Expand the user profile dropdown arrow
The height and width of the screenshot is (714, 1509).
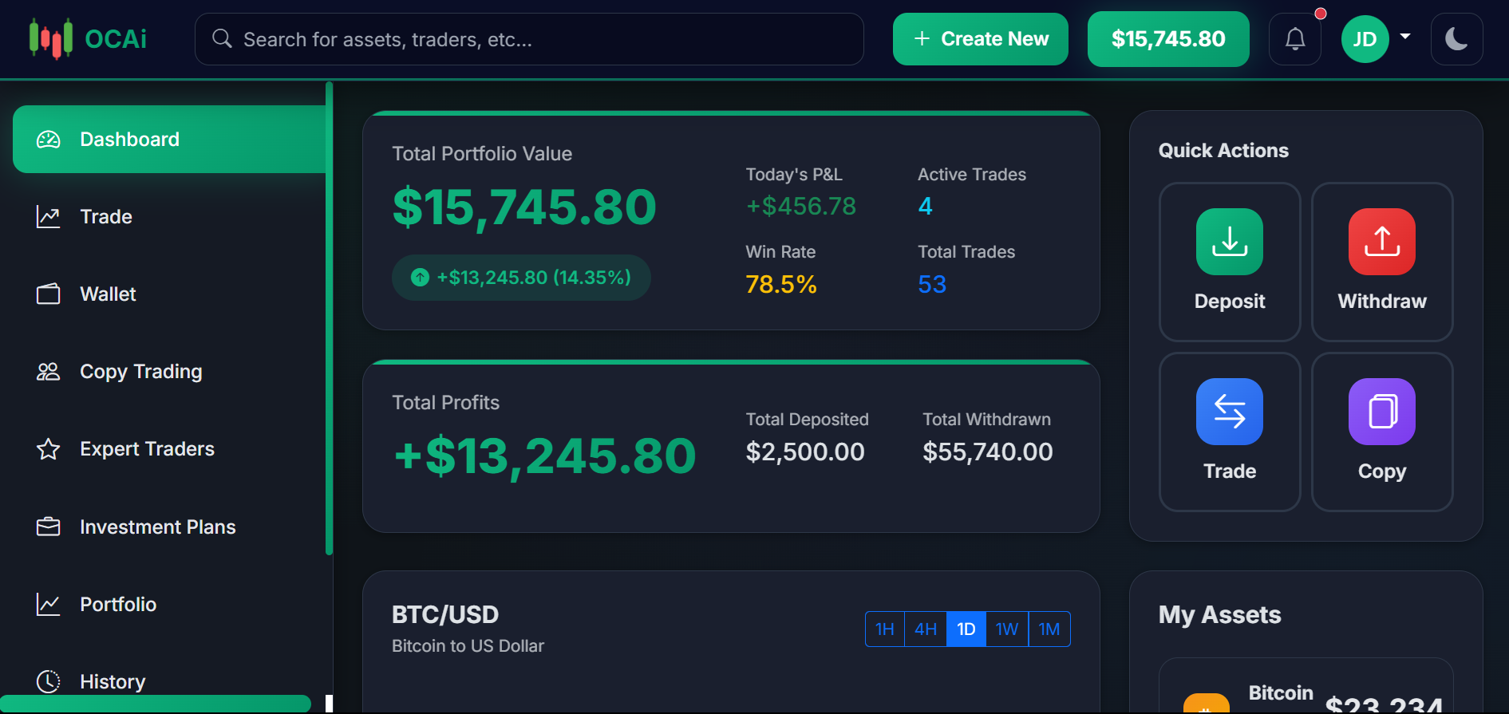click(x=1405, y=36)
